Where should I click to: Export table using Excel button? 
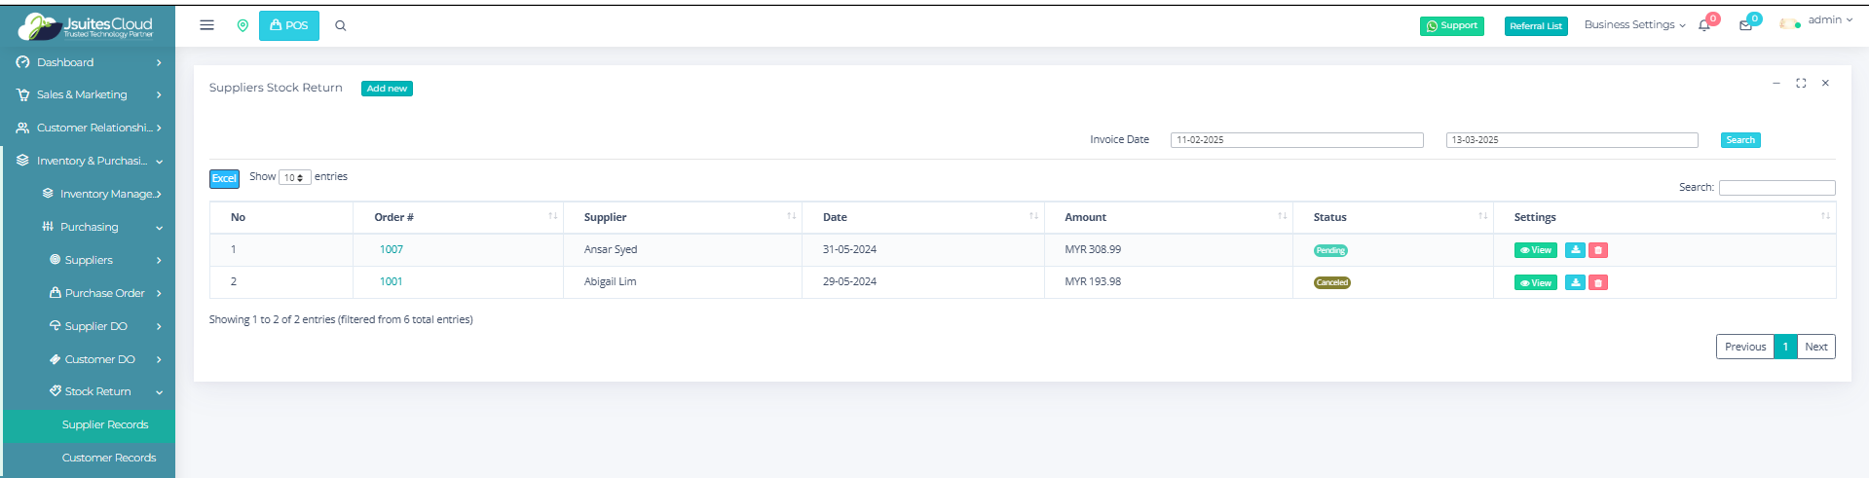tap(224, 178)
